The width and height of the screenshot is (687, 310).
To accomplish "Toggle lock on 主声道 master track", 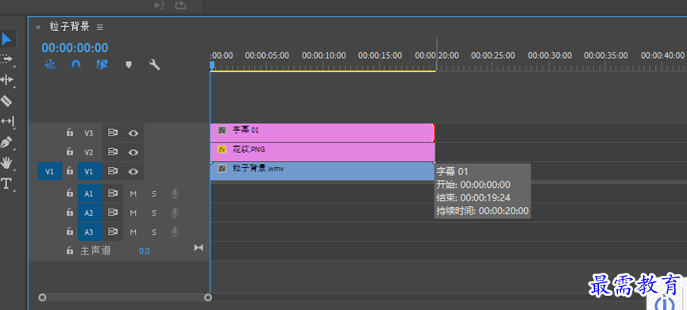I will point(69,251).
